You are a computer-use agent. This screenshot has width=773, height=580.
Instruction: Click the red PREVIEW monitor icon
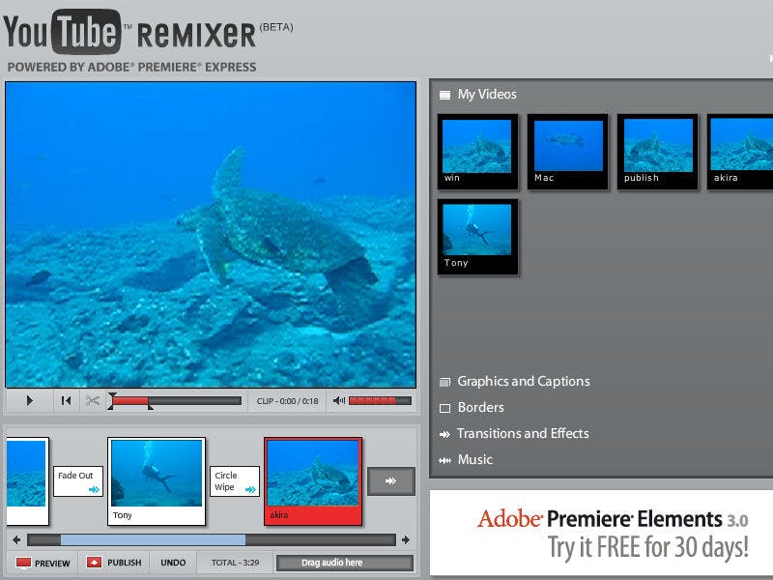click(x=23, y=563)
